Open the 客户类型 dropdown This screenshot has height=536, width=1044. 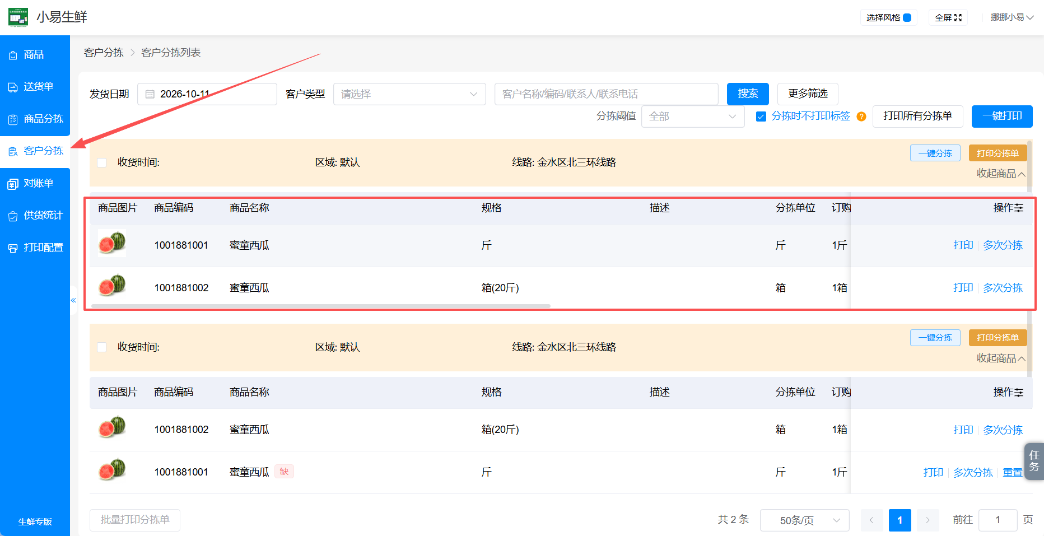click(x=409, y=94)
